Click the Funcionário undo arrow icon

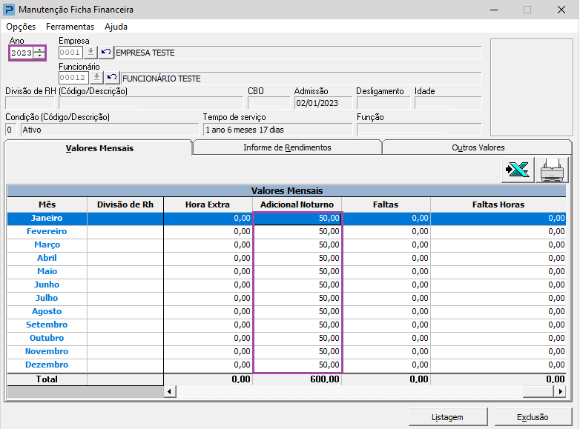[112, 78]
